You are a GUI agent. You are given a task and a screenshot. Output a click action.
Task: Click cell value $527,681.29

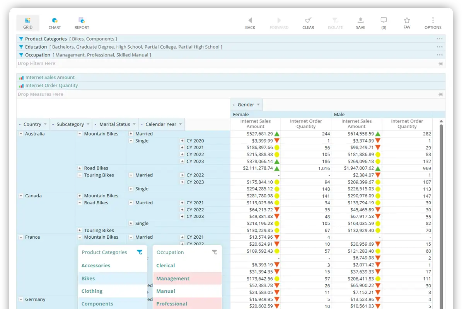(x=259, y=134)
